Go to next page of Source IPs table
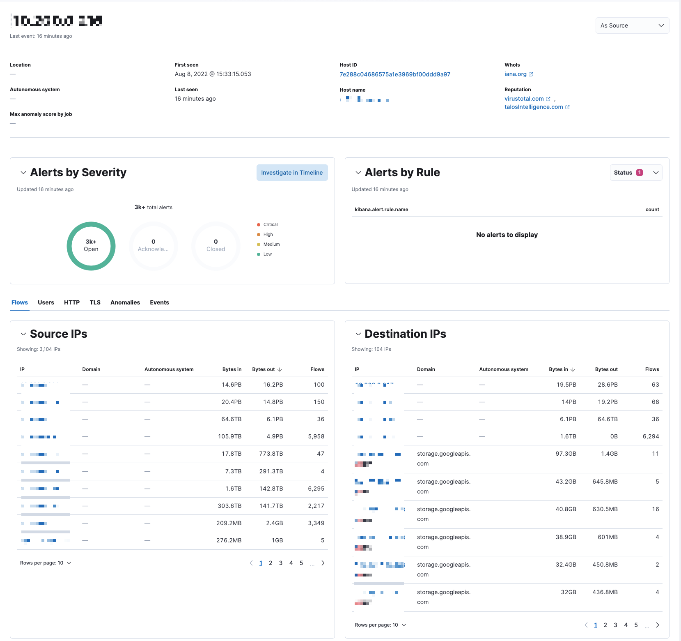Viewport: 681px width, 641px height. coord(323,563)
